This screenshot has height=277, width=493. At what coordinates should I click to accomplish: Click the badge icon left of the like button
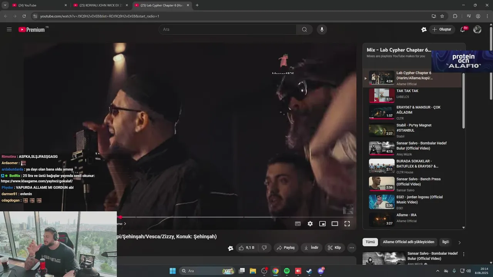pyautogui.click(x=231, y=248)
